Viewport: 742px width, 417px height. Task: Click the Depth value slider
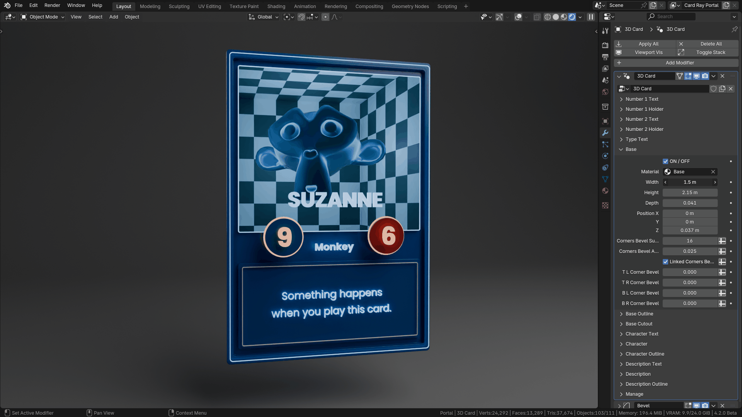point(690,203)
